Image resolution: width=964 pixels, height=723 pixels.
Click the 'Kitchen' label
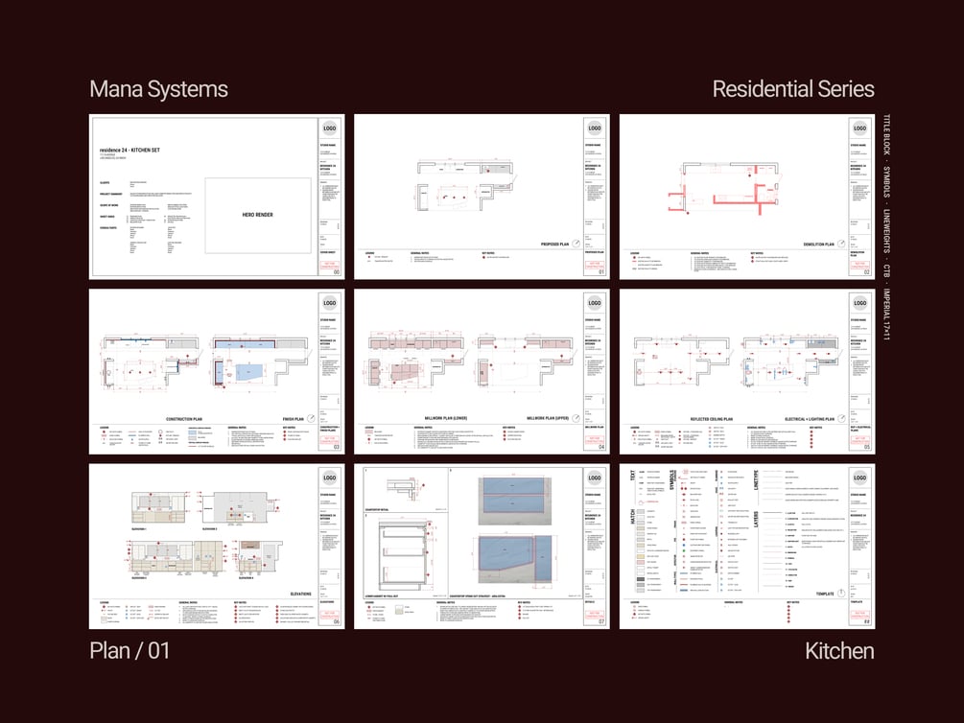tap(839, 650)
